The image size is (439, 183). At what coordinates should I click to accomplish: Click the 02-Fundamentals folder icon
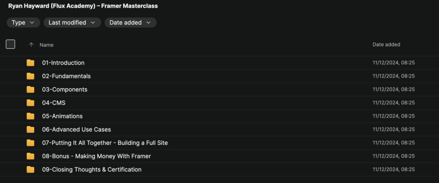[x=30, y=76]
